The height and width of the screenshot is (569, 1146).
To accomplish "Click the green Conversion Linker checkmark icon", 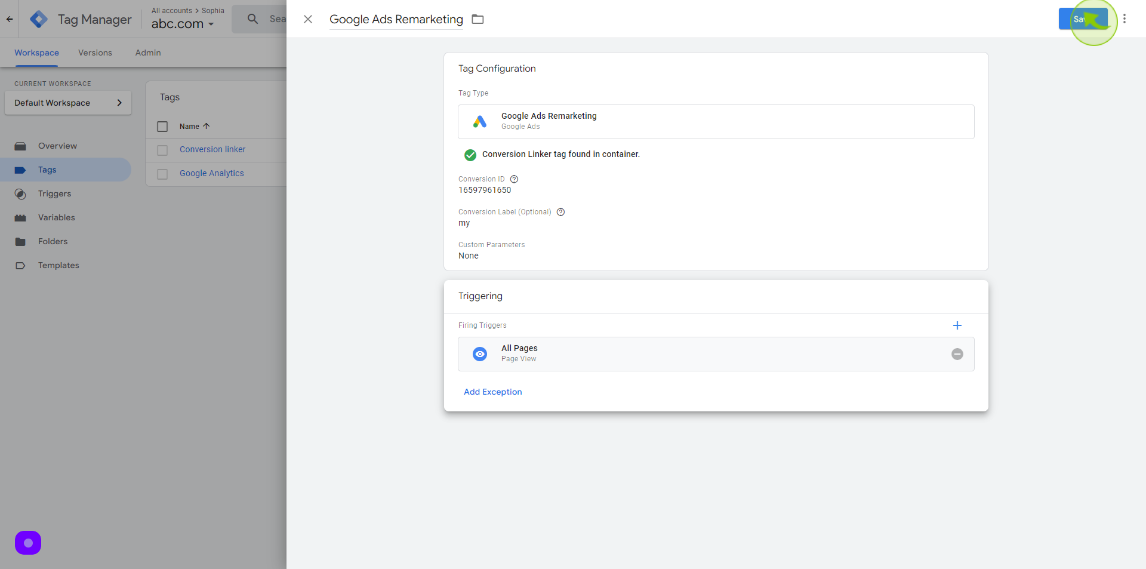I will click(x=470, y=155).
